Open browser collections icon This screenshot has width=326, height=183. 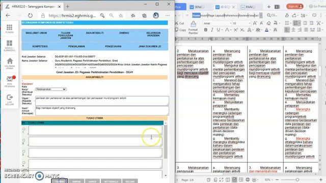point(144,15)
